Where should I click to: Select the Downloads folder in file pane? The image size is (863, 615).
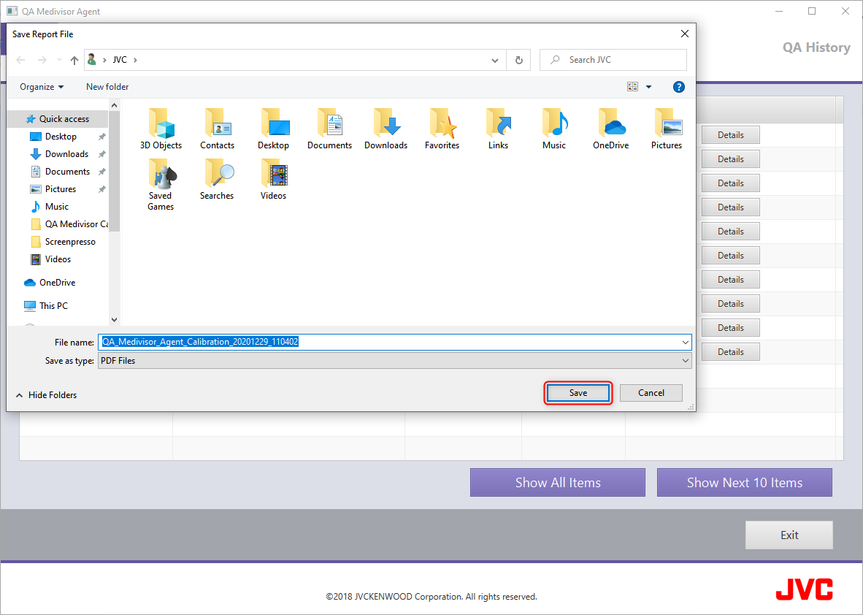click(386, 129)
